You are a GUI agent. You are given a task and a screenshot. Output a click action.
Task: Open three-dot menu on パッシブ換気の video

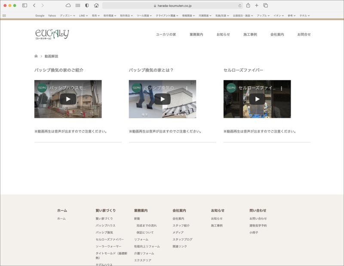point(187,88)
